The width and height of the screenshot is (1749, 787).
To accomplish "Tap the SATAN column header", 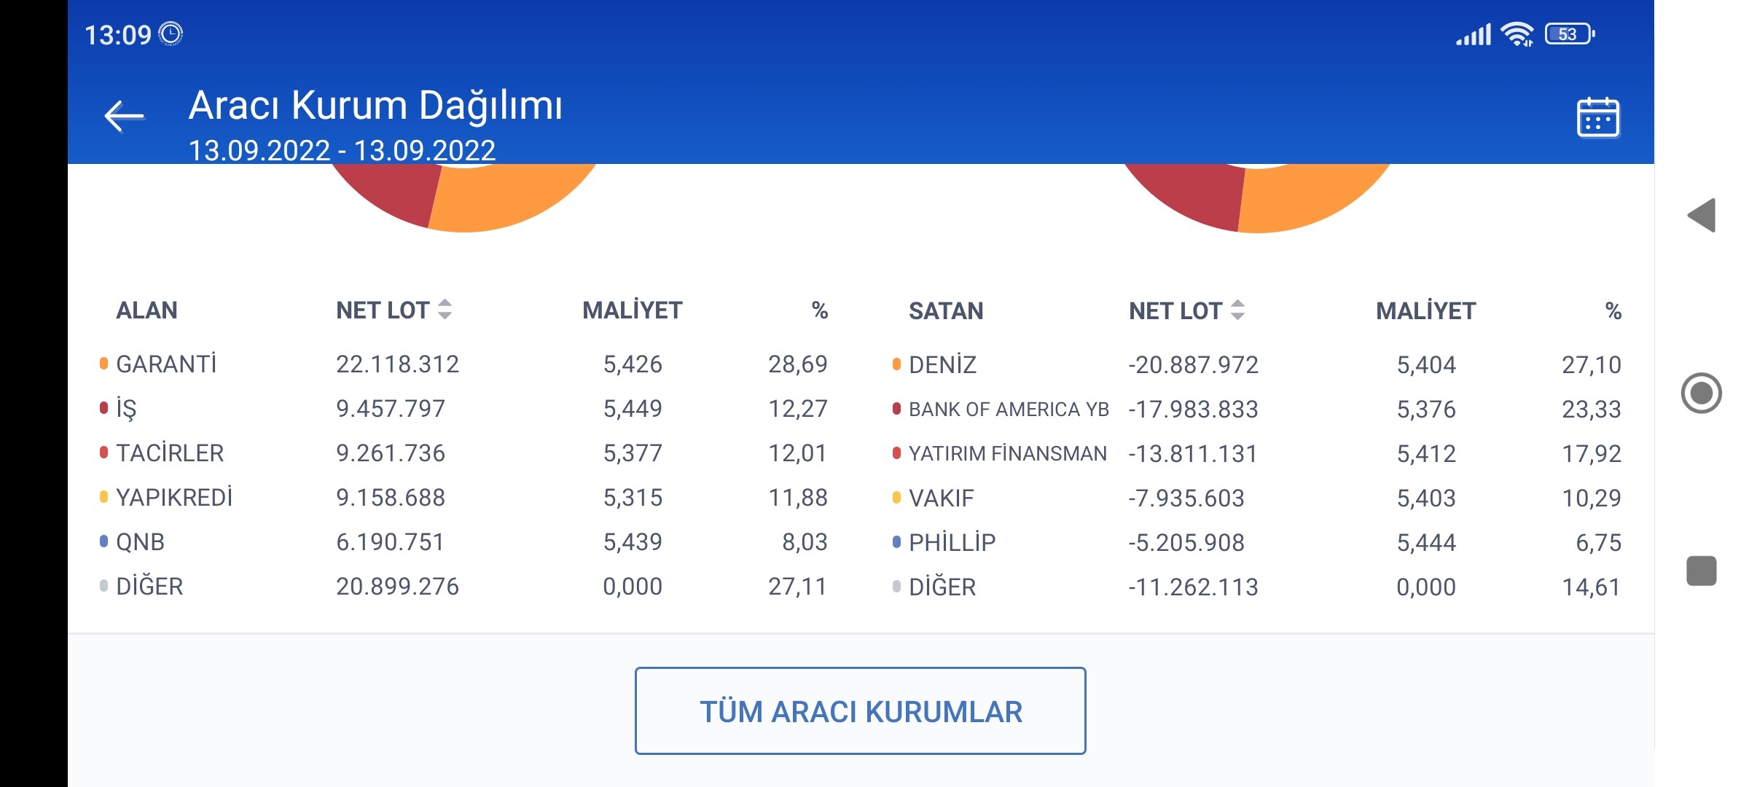I will 946,310.
